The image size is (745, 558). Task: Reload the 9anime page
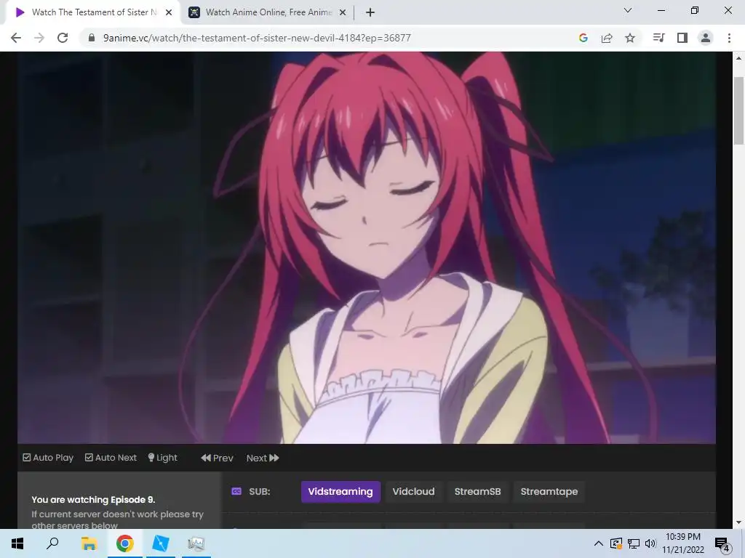(x=63, y=38)
